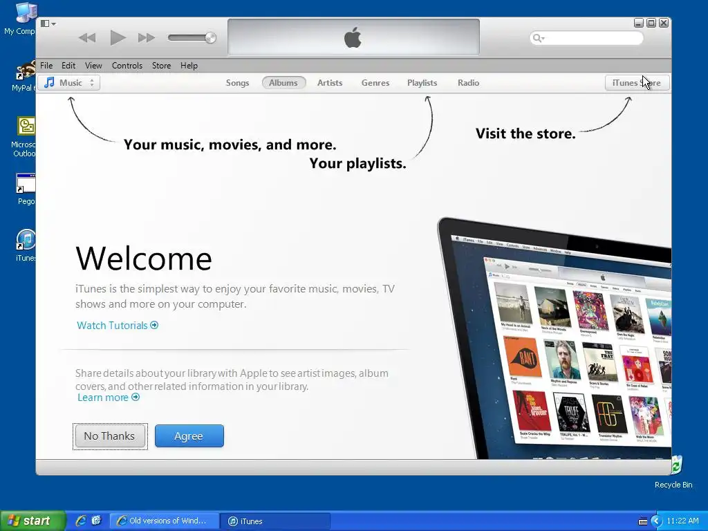The height and width of the screenshot is (531, 708).
Task: Expand hidden tray icons arrow
Action: point(656,521)
